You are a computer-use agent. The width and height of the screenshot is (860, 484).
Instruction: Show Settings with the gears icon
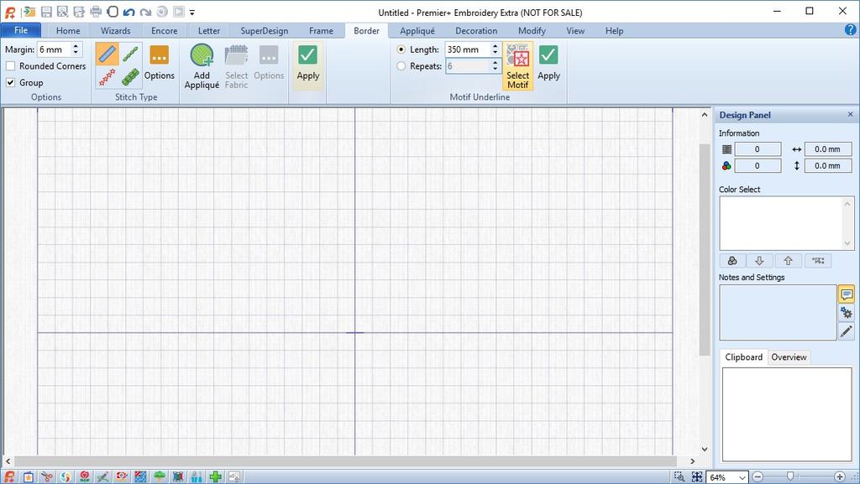pyautogui.click(x=847, y=313)
